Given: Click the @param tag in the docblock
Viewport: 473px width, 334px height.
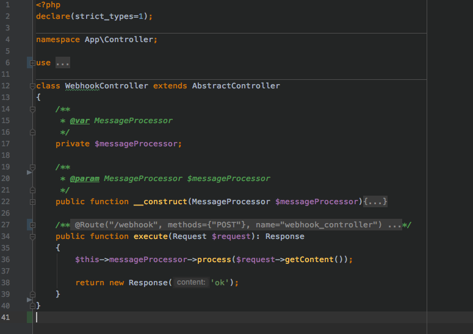Looking at the screenshot, I should 84,179.
